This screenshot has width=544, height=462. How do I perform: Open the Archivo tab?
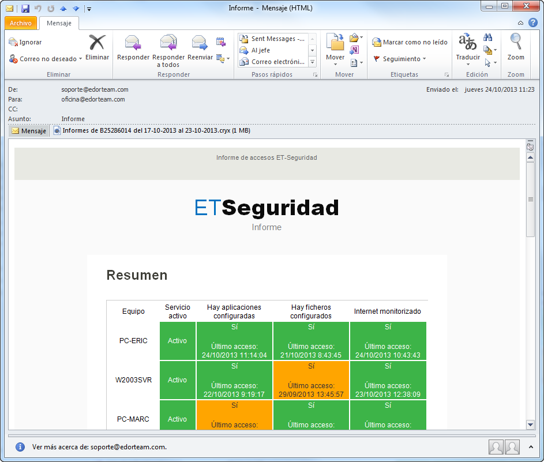point(20,23)
